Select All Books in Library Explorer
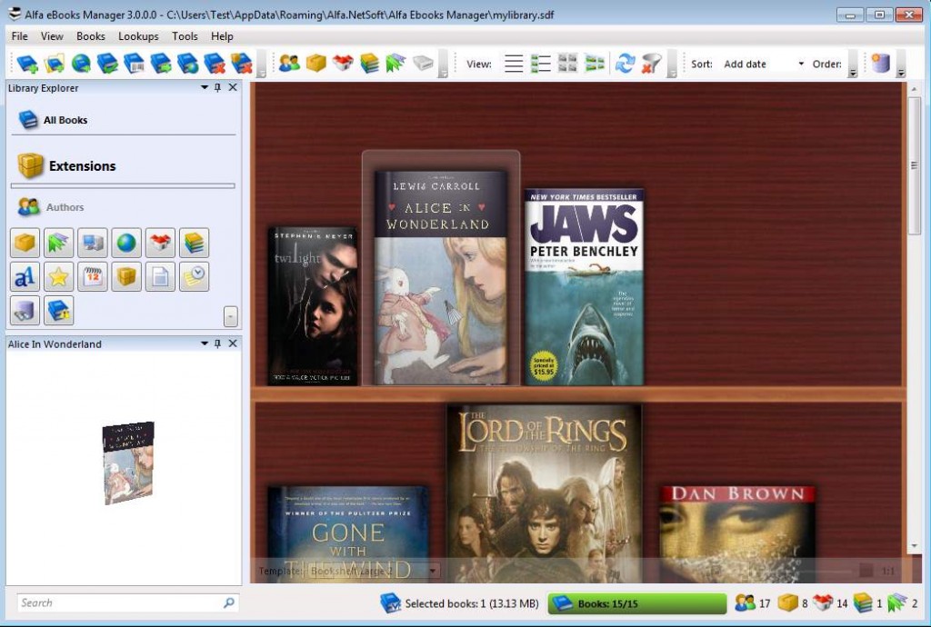 click(64, 119)
